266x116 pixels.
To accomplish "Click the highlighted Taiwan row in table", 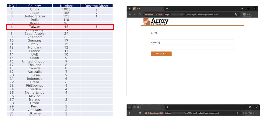I will pos(60,27).
